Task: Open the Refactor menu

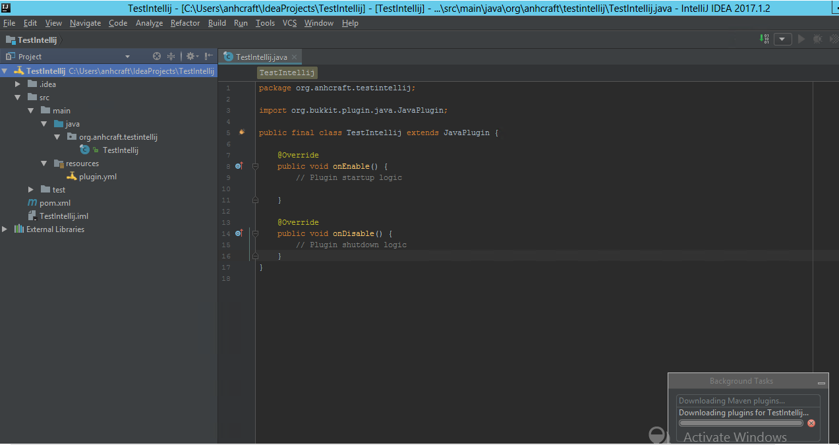Action: pyautogui.click(x=185, y=23)
